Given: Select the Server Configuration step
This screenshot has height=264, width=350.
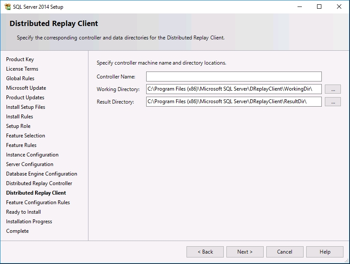Looking at the screenshot, I should [x=29, y=164].
